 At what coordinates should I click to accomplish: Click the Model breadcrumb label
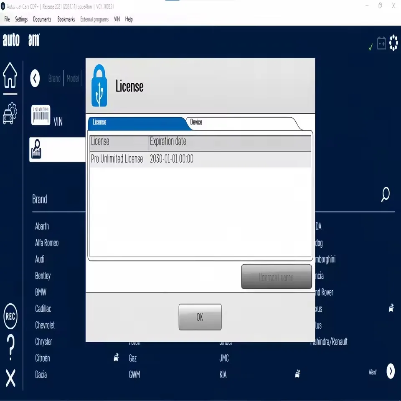click(x=73, y=79)
